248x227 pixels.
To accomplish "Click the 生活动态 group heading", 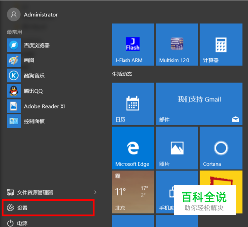I will 122,74.
